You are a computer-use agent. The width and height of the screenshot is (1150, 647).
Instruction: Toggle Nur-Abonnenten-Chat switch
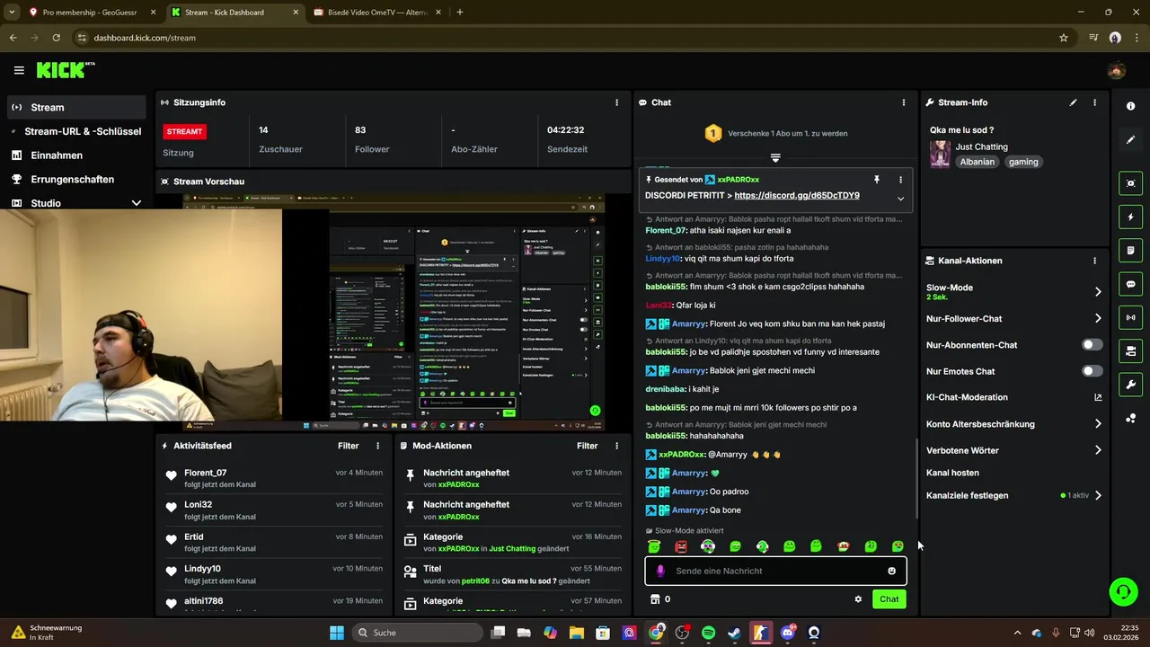click(1092, 345)
